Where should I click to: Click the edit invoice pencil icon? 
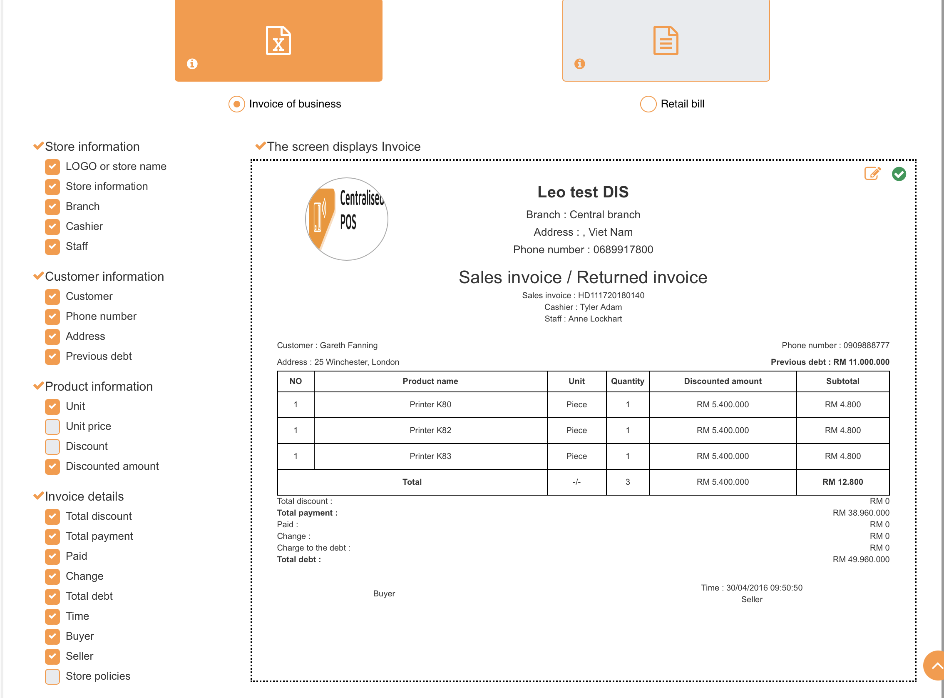point(872,174)
